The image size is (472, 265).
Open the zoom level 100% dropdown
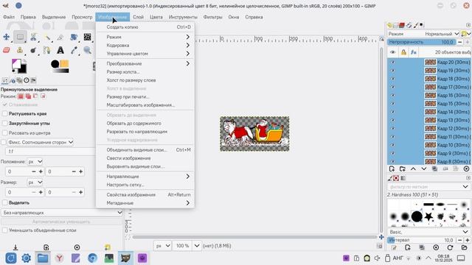(197, 246)
